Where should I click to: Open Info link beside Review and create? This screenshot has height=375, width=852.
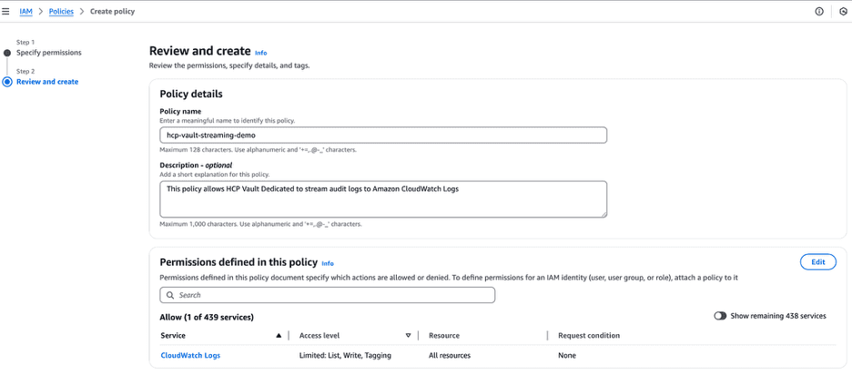point(261,53)
